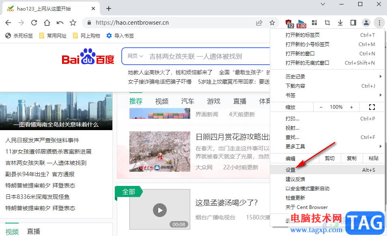Select 打开新的无痕式窗口 menu item
Viewport: 387px width, 236px height.
tap(327, 63)
